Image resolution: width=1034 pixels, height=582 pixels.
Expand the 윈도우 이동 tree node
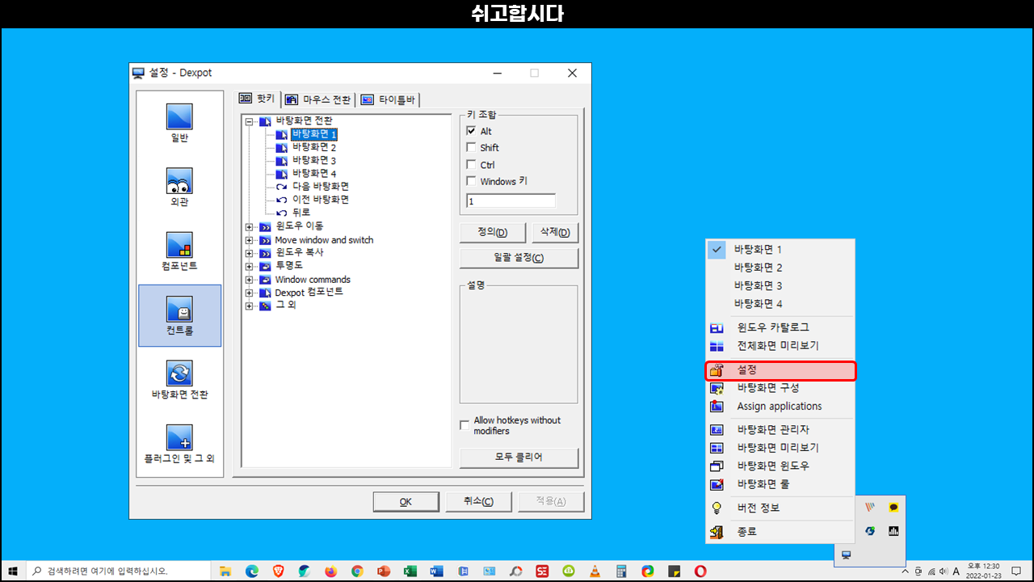[249, 227]
